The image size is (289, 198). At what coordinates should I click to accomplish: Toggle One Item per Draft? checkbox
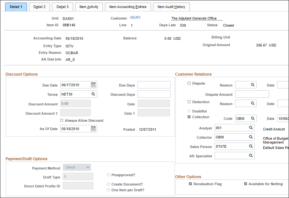click(108, 190)
